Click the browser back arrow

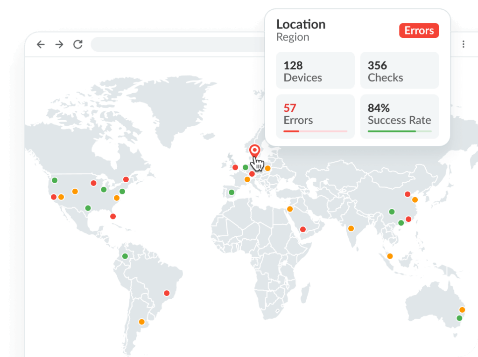coord(41,44)
